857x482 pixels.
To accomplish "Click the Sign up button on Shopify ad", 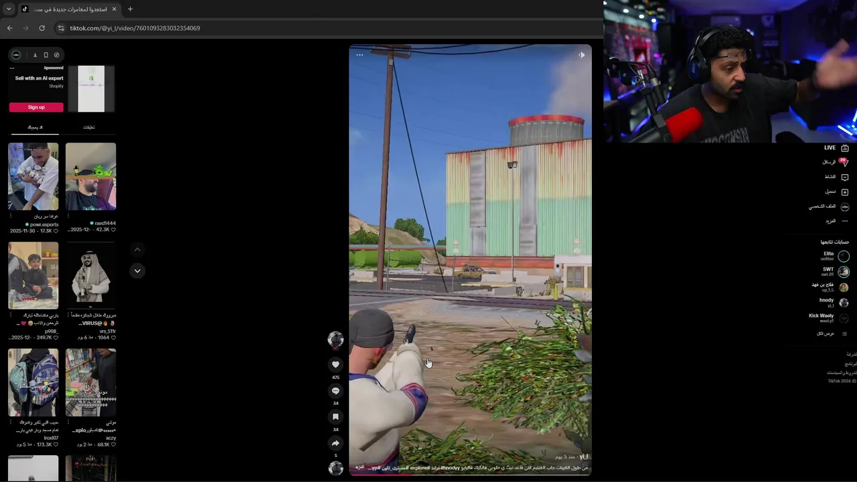I will pos(36,107).
